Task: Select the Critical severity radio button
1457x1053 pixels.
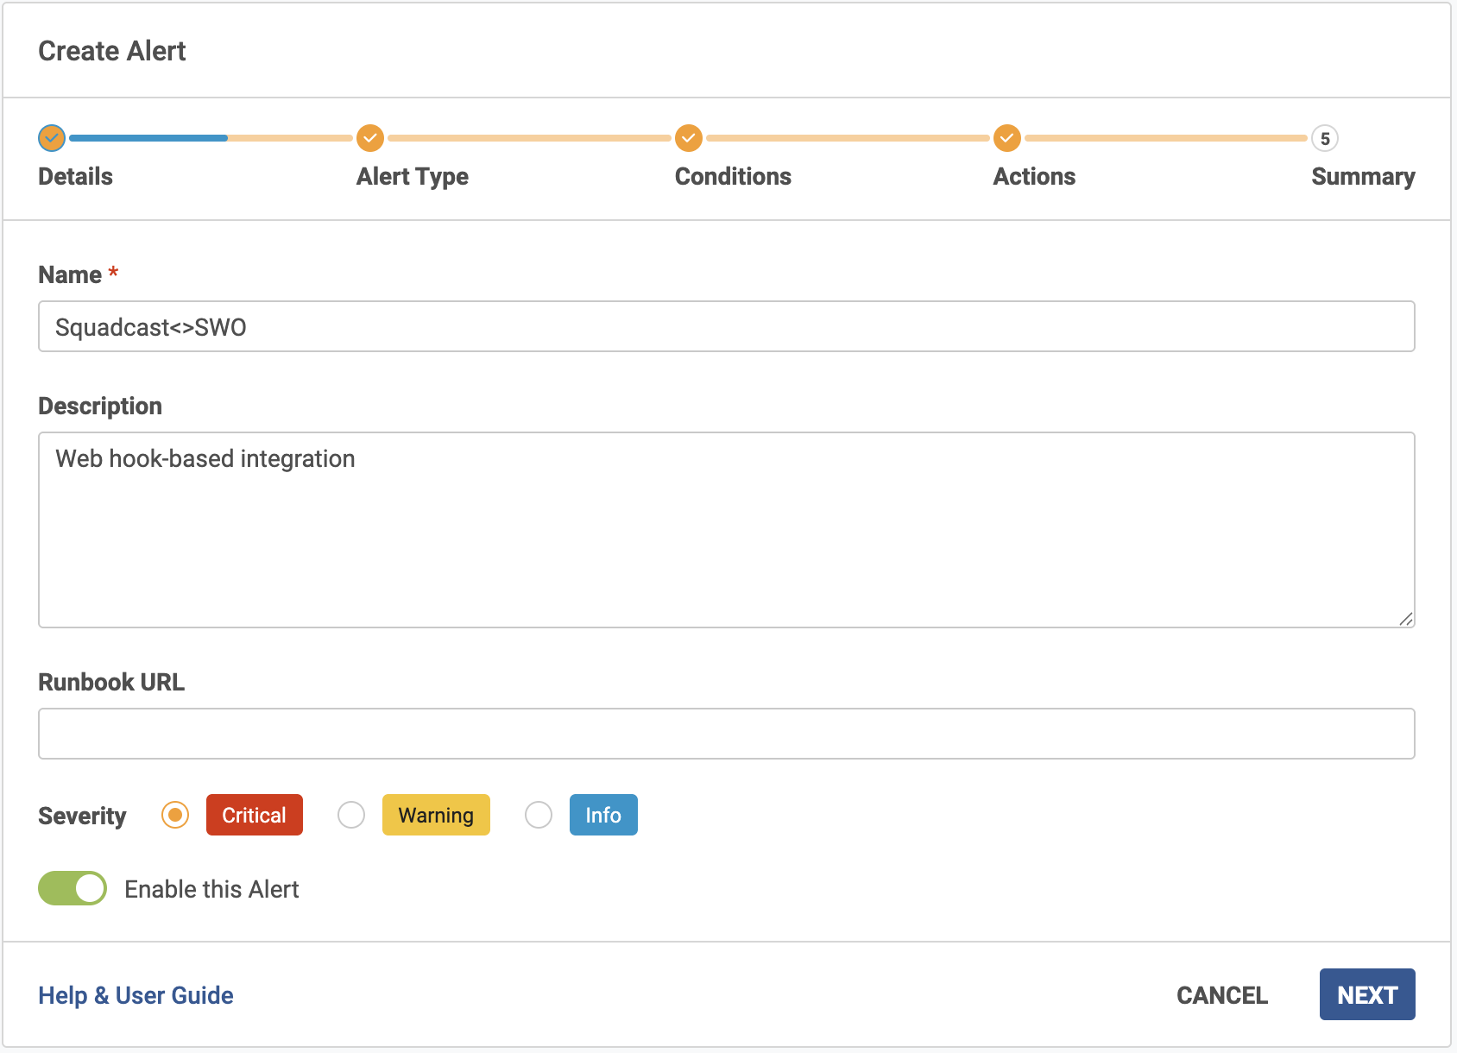Action: (175, 815)
